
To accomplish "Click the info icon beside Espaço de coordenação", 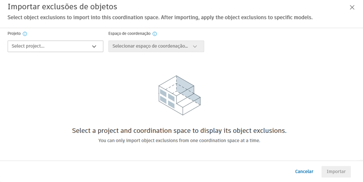I will coord(155,34).
